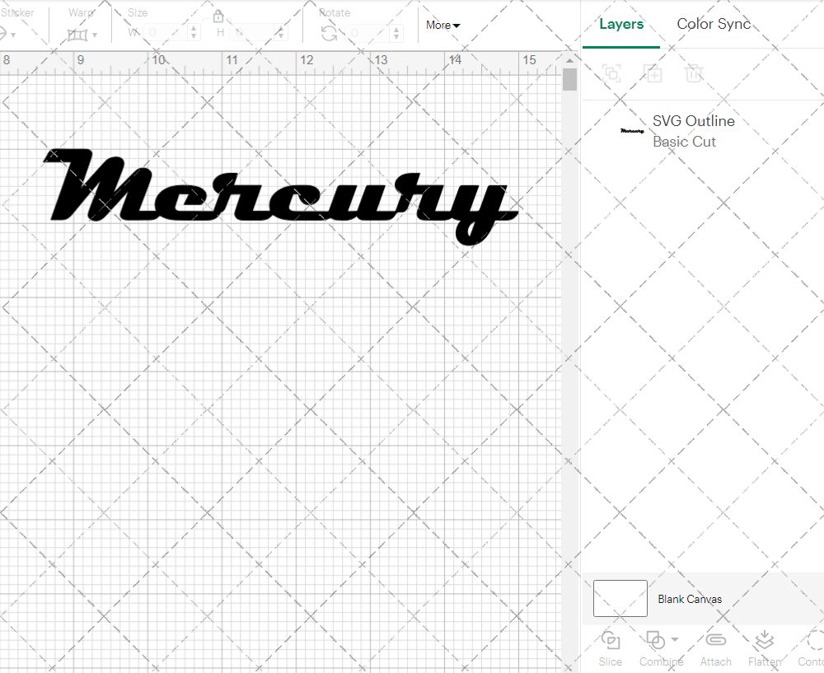
Task: Select the Slice tool
Action: tap(610, 647)
